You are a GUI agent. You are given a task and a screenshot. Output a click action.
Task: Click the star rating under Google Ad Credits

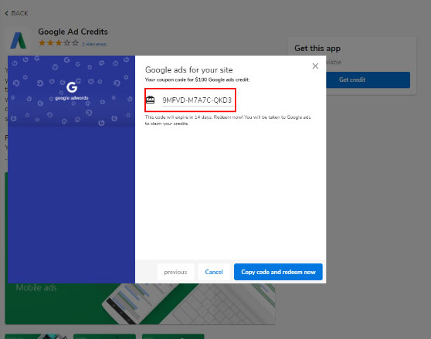(x=59, y=43)
